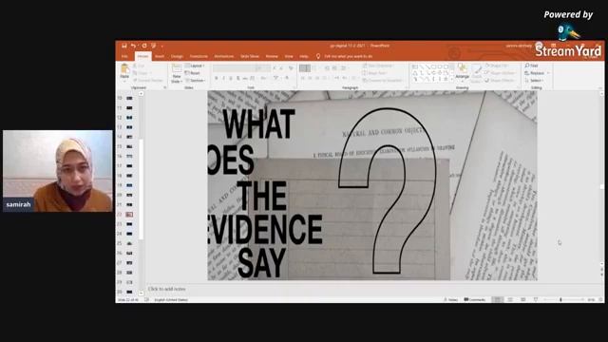Viewport: 608px width, 342px height.
Task: Toggle Italic formatting
Action: 224,78
